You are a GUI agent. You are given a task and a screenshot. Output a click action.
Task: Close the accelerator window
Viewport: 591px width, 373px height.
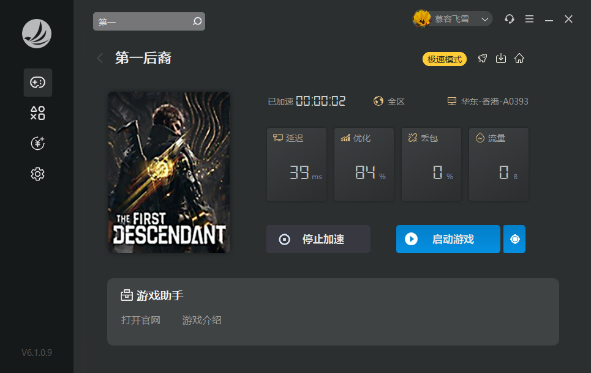(x=568, y=19)
